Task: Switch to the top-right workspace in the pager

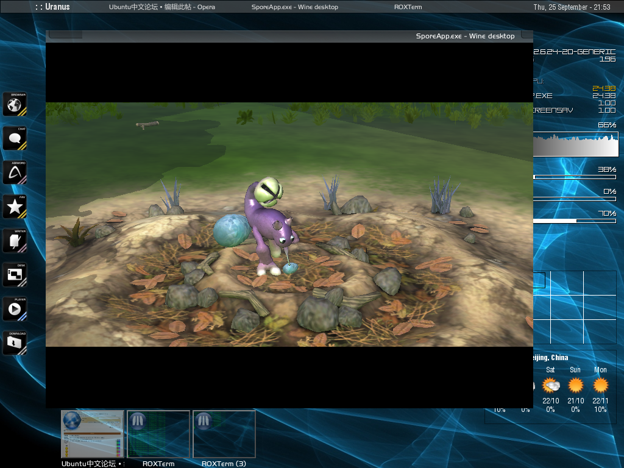Action: click(600, 283)
